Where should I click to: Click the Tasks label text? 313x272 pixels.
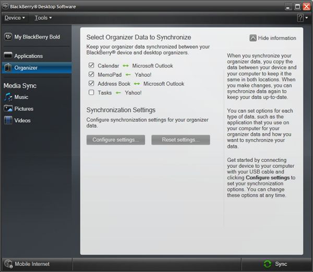[105, 93]
